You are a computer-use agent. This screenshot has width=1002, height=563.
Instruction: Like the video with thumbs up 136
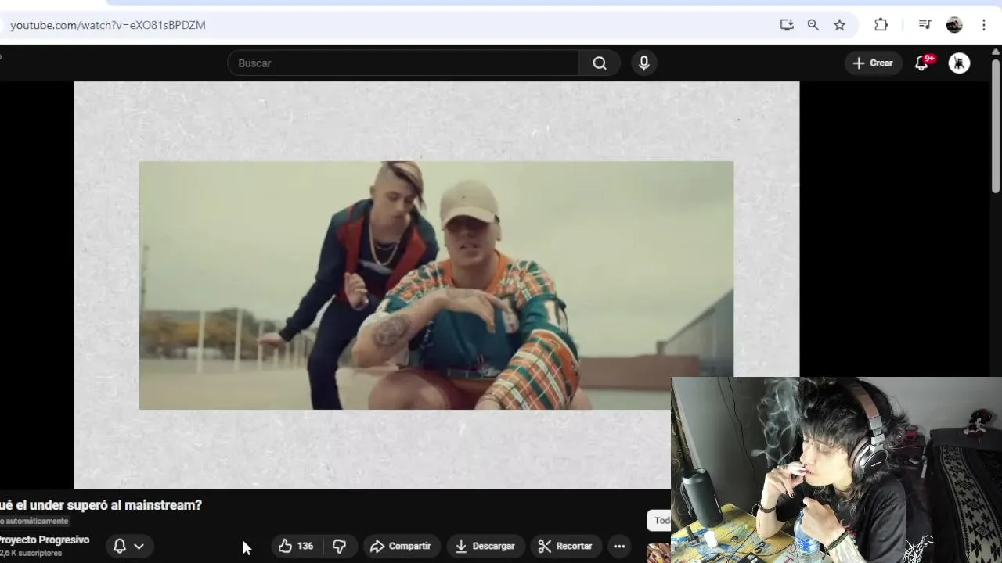tap(296, 546)
